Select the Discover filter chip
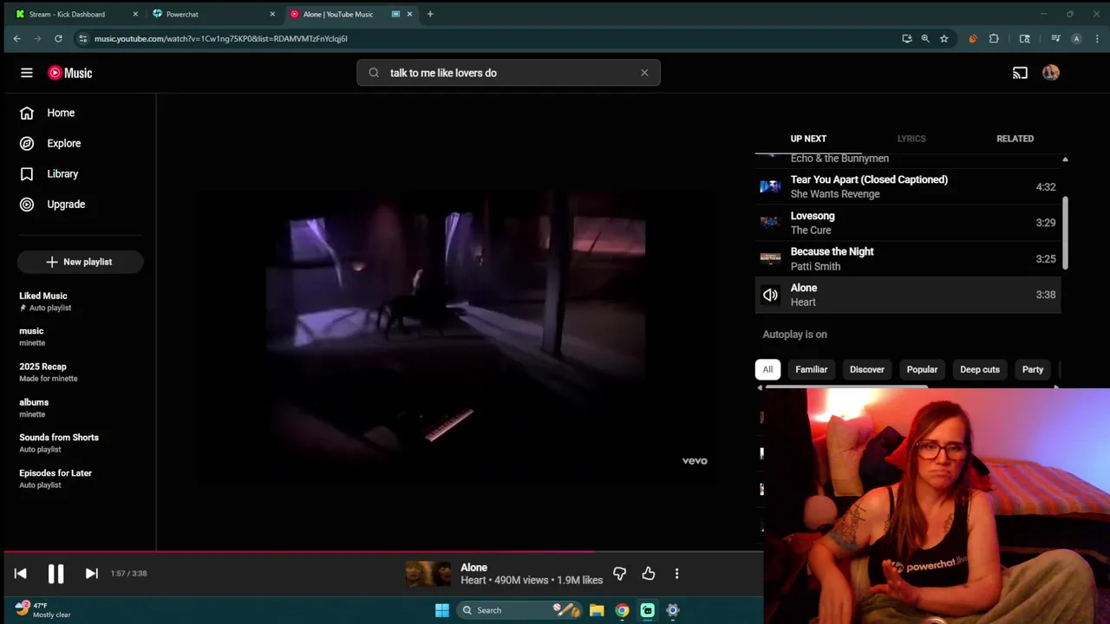1110x624 pixels. pos(867,369)
